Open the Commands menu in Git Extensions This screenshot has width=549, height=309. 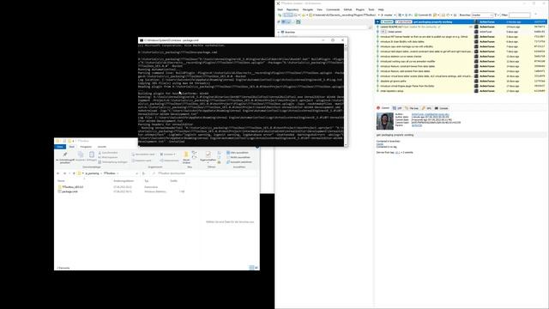coord(333,9)
